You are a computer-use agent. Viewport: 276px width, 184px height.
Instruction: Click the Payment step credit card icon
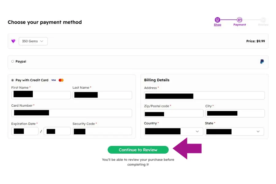point(240,19)
